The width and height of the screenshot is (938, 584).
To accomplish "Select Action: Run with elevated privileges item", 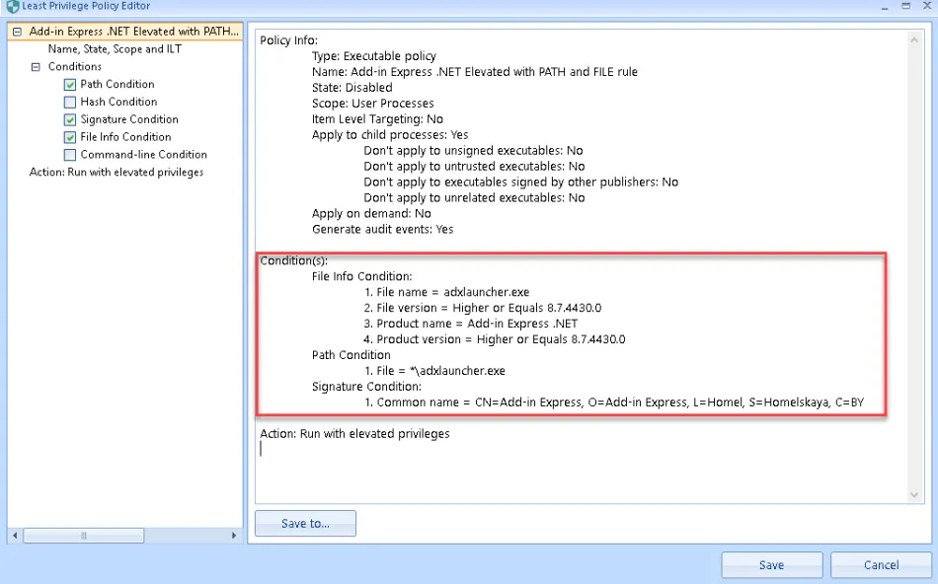I will pos(117,173).
